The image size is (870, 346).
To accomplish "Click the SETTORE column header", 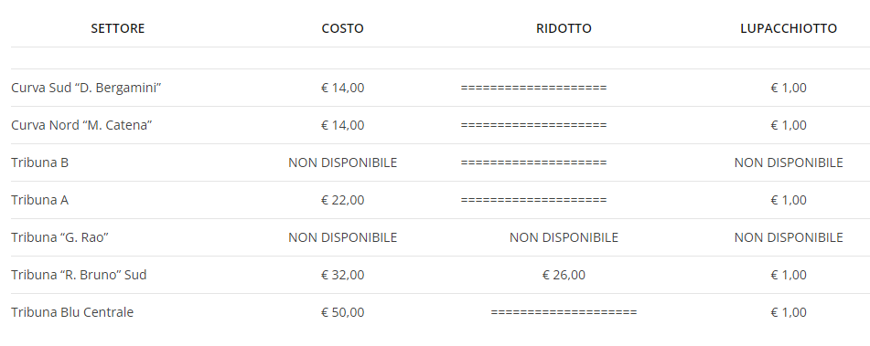I will coord(118,28).
